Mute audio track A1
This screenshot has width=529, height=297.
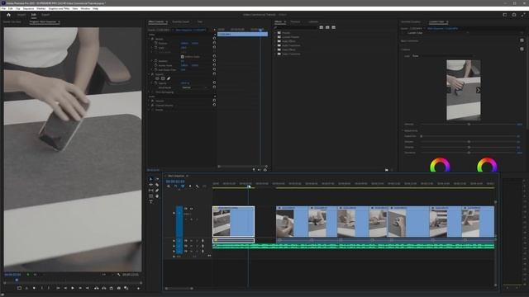tap(191, 241)
